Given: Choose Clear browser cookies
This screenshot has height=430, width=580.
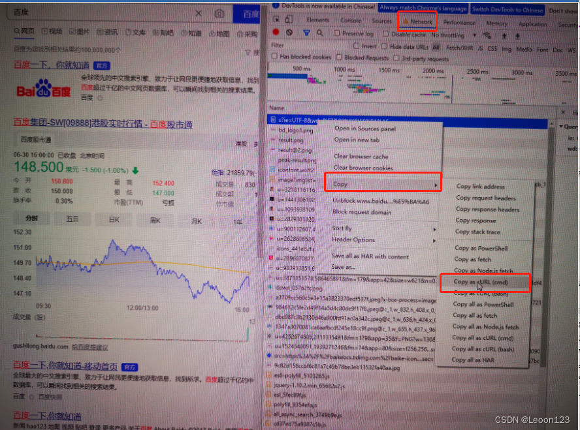Looking at the screenshot, I should 363,168.
